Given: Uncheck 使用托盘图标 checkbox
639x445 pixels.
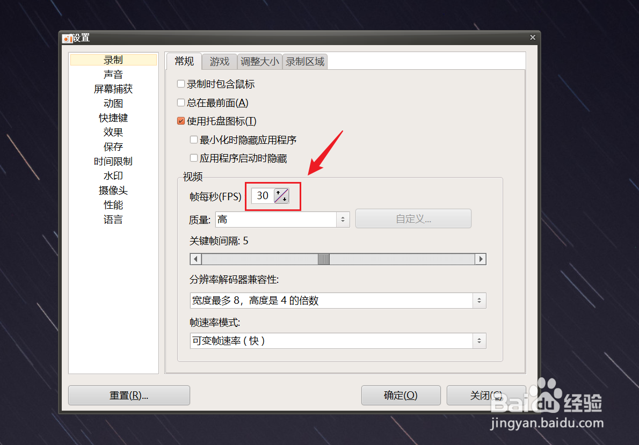Looking at the screenshot, I should tap(181, 121).
